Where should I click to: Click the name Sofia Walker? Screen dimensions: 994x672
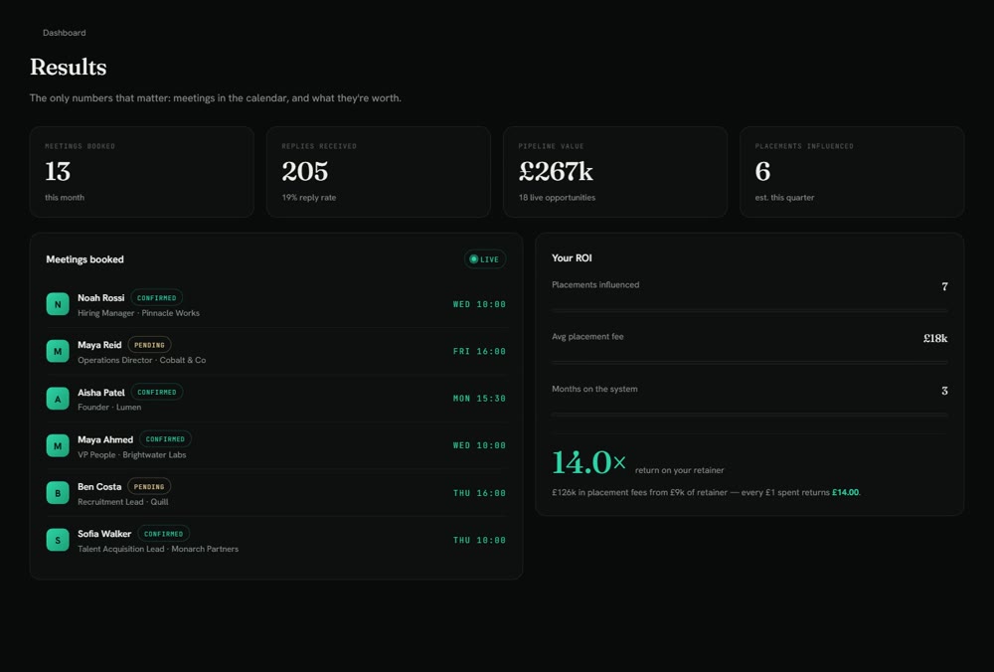[x=104, y=534]
